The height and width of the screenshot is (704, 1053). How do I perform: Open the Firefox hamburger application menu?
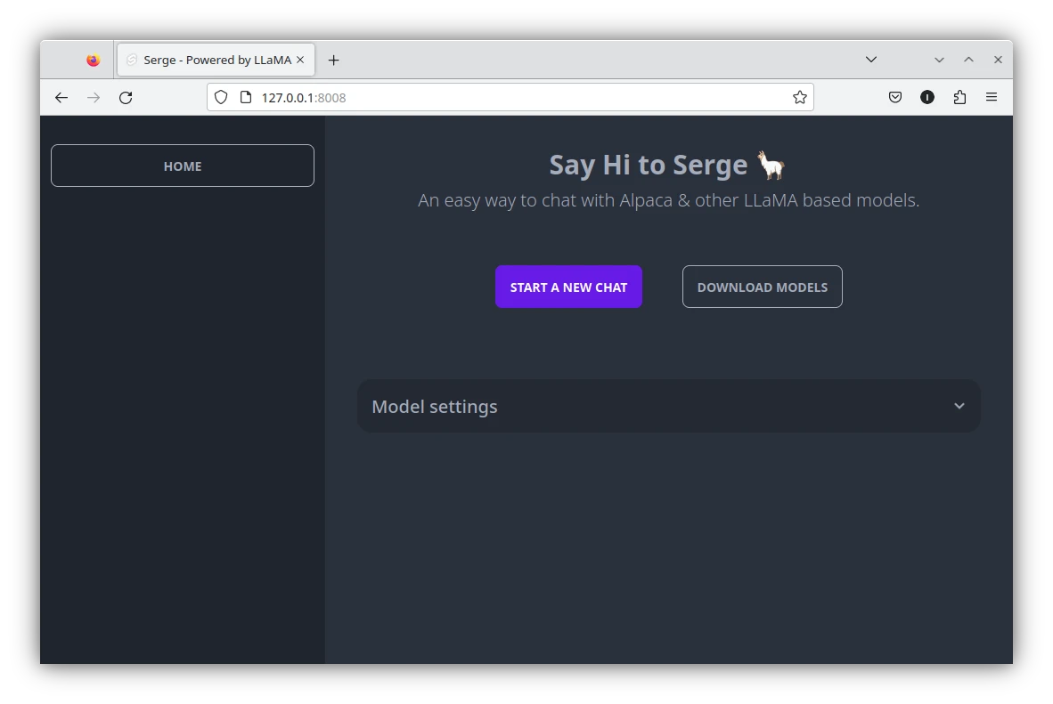pyautogui.click(x=992, y=97)
